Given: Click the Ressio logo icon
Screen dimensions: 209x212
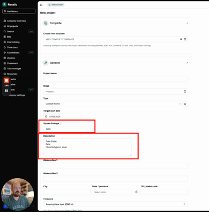Looking at the screenshot, I should click(x=4, y=4).
